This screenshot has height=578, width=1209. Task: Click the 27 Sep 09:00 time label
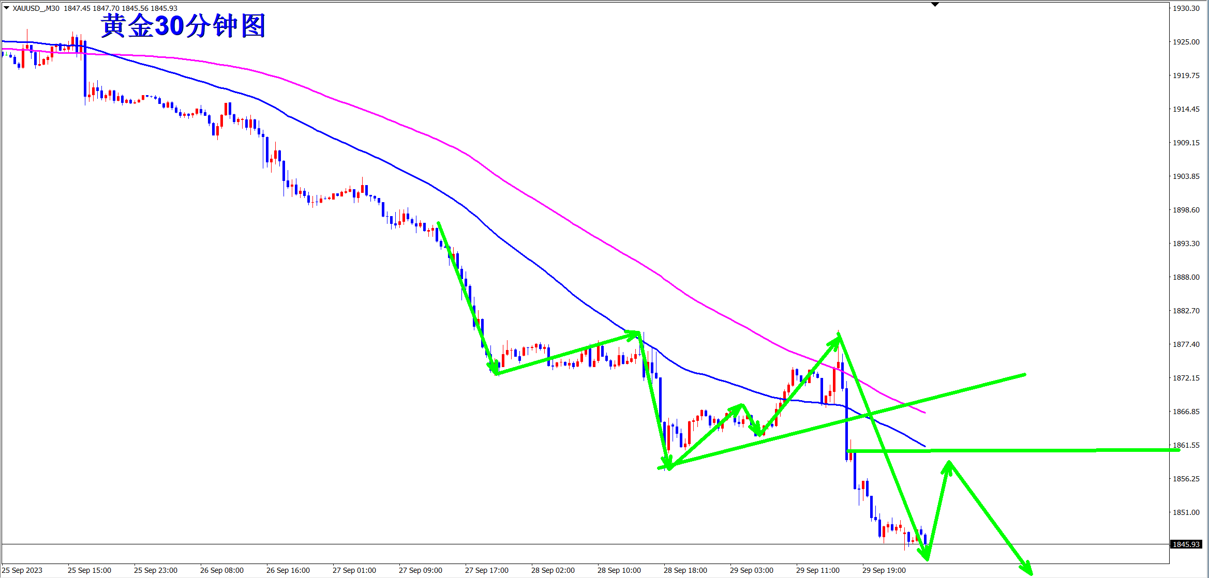click(x=420, y=570)
